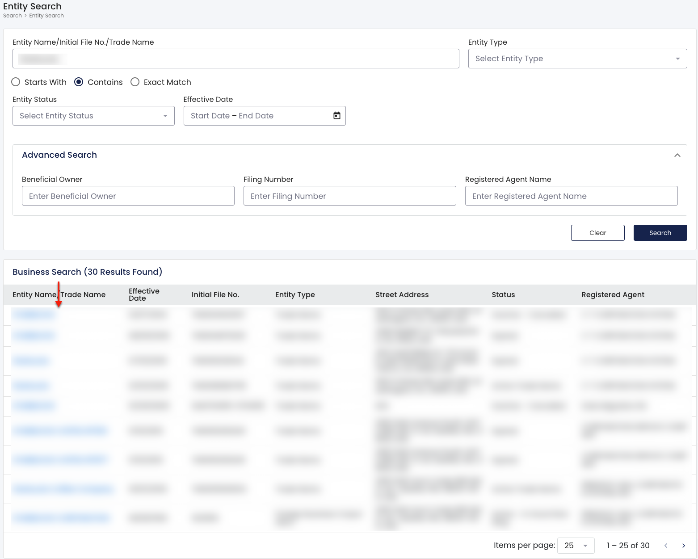The height and width of the screenshot is (559, 698).
Task: Click the Search breadcrumb link
Action: 13,16
